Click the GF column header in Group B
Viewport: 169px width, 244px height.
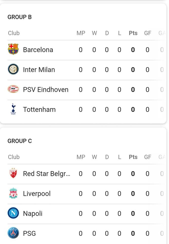[147, 33]
